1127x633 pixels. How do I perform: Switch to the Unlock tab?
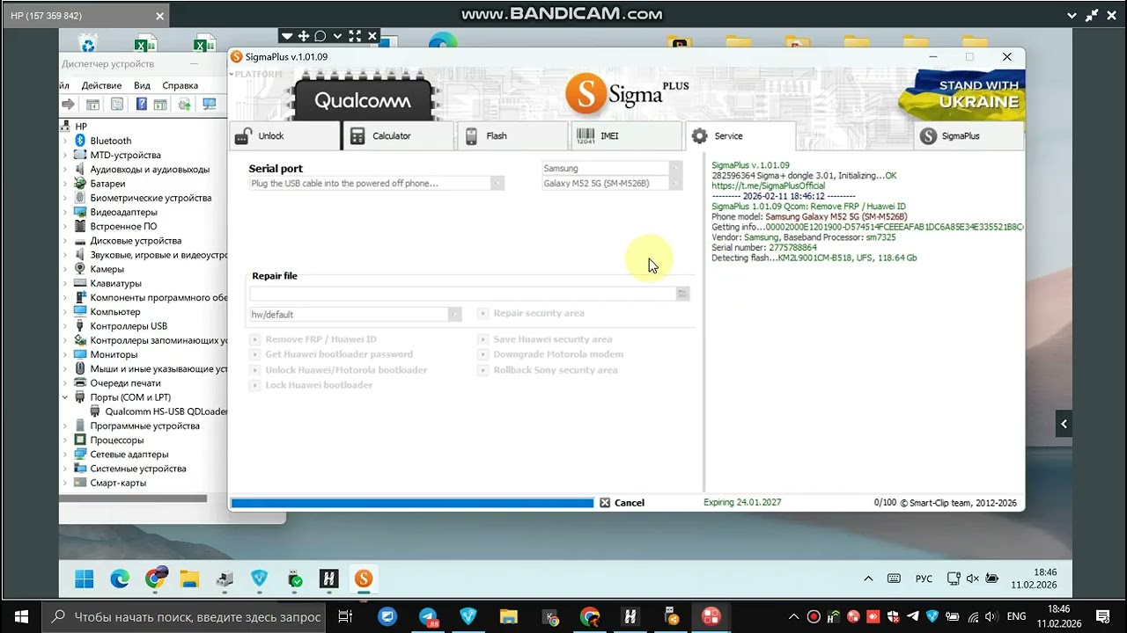pyautogui.click(x=284, y=136)
